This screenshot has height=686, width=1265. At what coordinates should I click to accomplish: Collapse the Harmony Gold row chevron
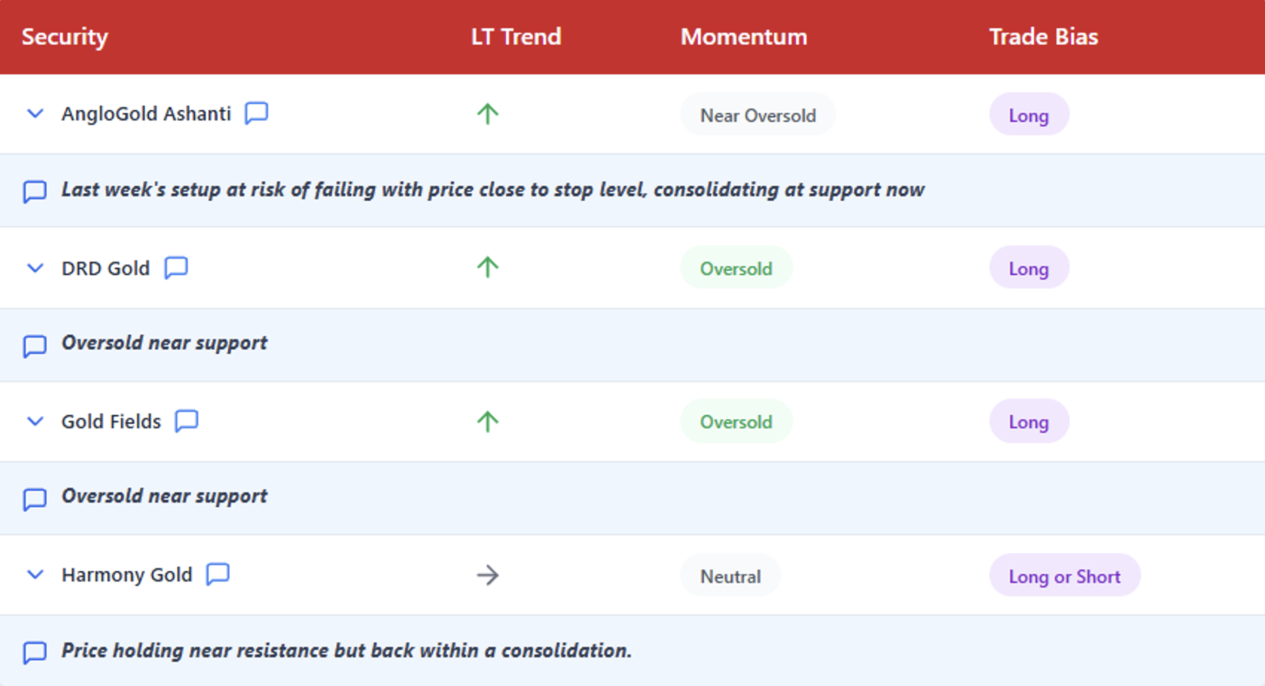(x=35, y=575)
